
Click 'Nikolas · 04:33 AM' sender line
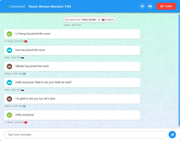tap(13, 106)
